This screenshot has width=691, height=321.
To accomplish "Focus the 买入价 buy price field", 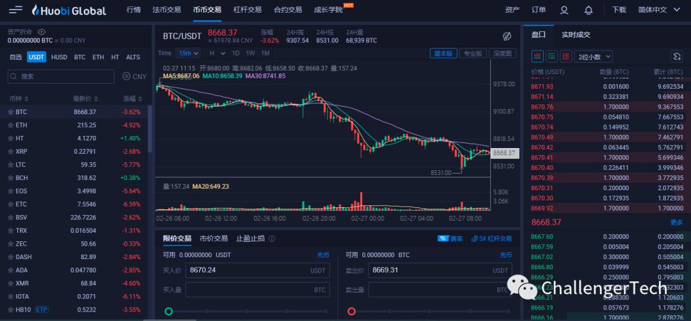I will (x=257, y=271).
